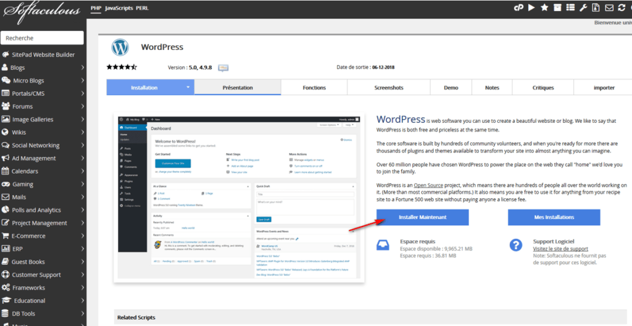Image resolution: width=632 pixels, height=326 pixels.
Task: Expand the Mails category chevron
Action: click(x=83, y=197)
